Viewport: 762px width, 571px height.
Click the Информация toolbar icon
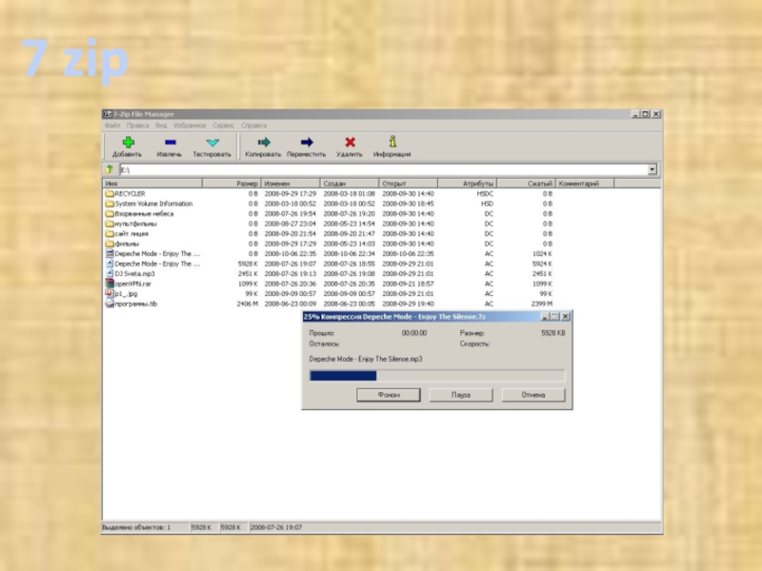point(392,141)
